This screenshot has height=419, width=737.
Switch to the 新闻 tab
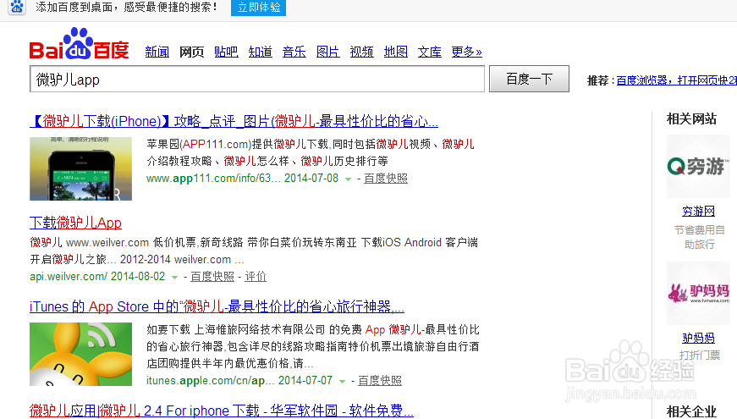click(157, 52)
